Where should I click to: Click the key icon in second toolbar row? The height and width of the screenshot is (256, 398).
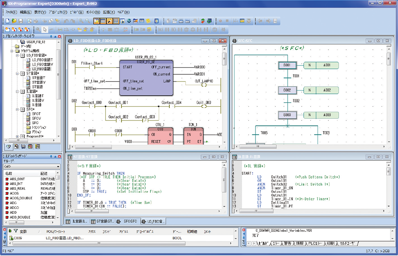pyautogui.click(x=38, y=30)
